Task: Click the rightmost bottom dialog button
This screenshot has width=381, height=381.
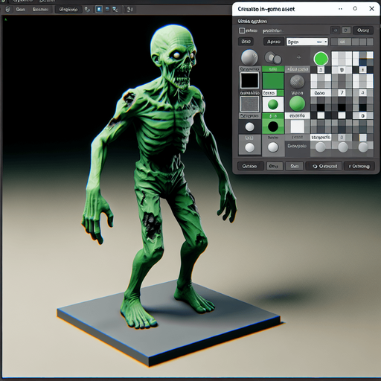Action: click(359, 166)
